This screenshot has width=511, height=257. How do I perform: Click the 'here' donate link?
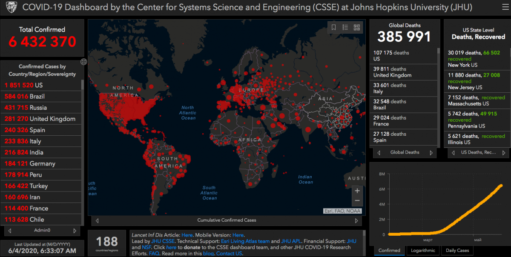coord(171,247)
